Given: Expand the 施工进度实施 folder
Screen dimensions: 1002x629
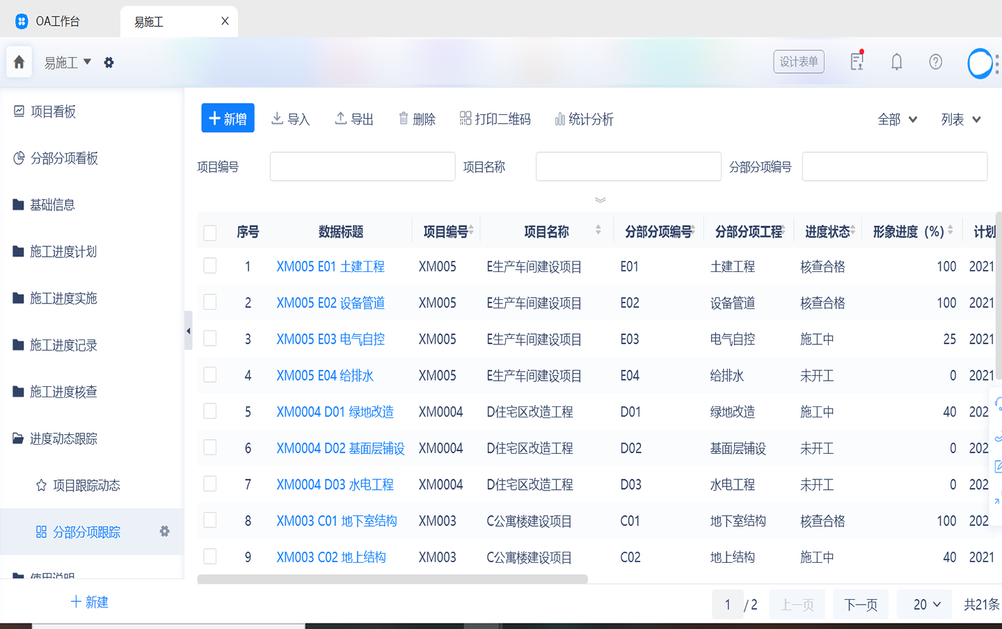Looking at the screenshot, I should point(55,298).
